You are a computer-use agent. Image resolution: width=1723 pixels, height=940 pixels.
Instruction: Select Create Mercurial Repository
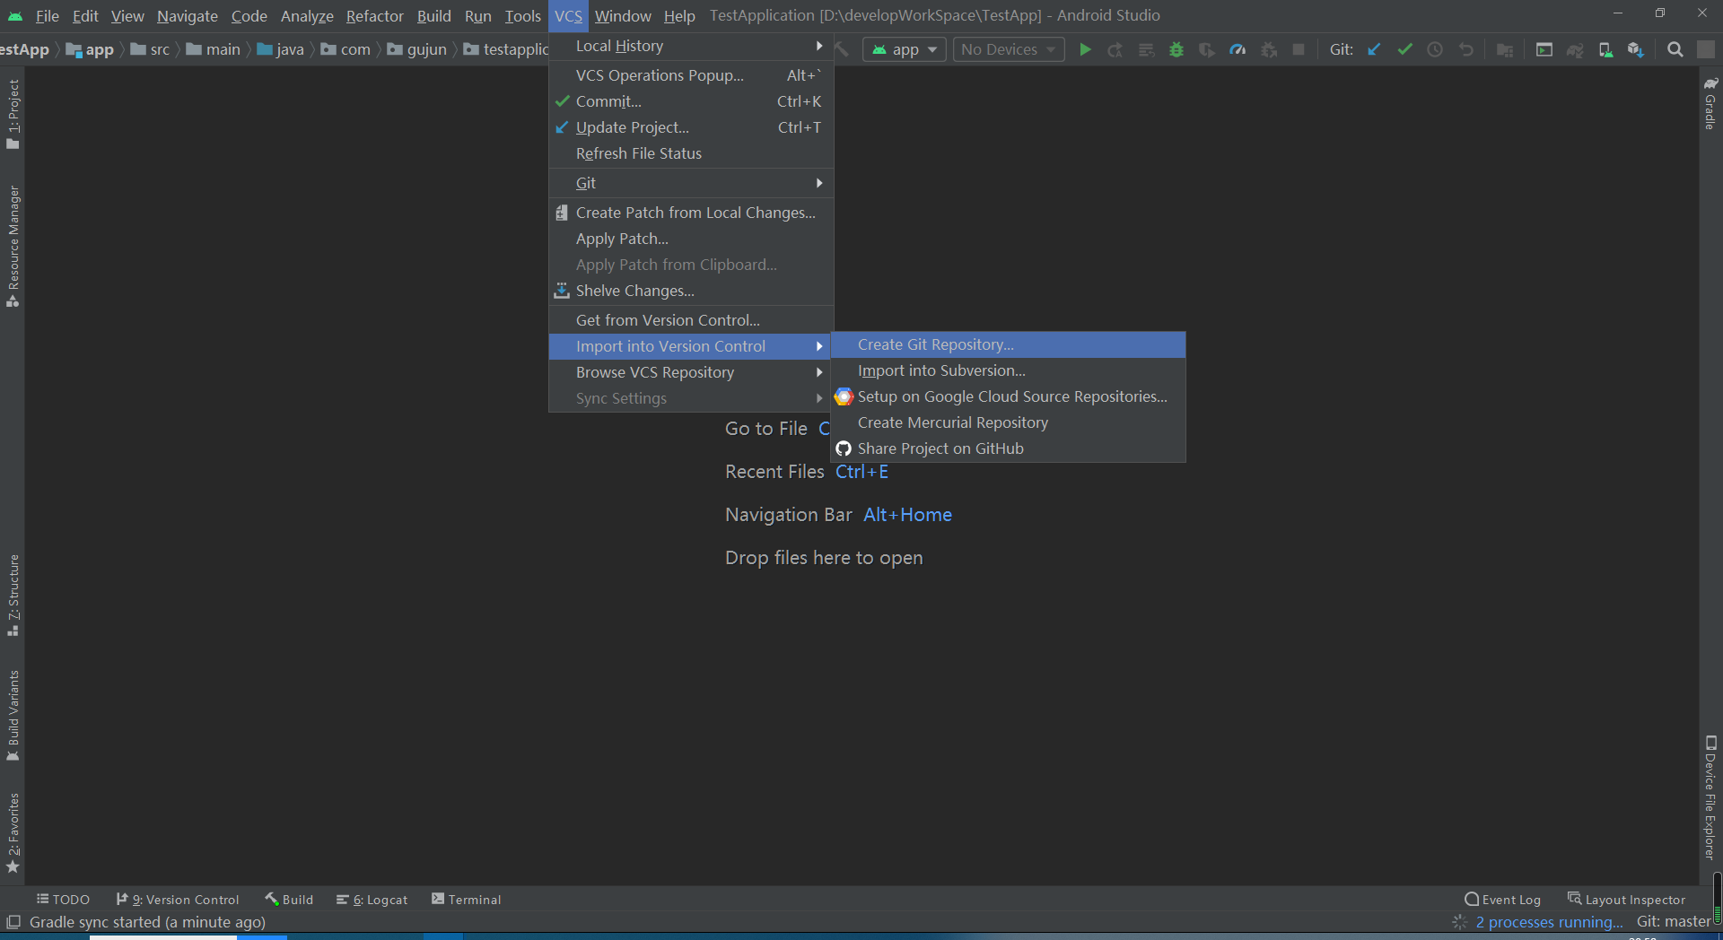(1008, 422)
